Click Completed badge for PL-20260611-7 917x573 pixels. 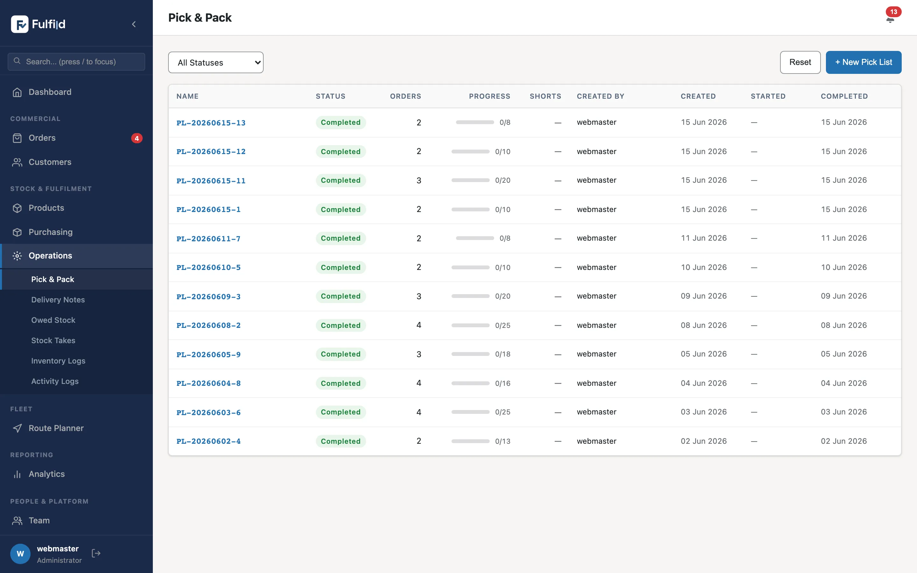(341, 238)
